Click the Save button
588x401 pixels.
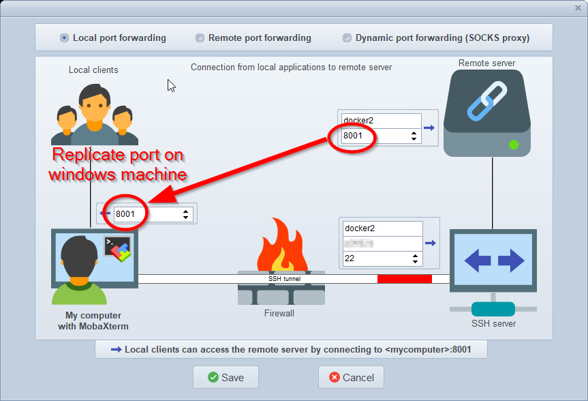[x=225, y=377]
